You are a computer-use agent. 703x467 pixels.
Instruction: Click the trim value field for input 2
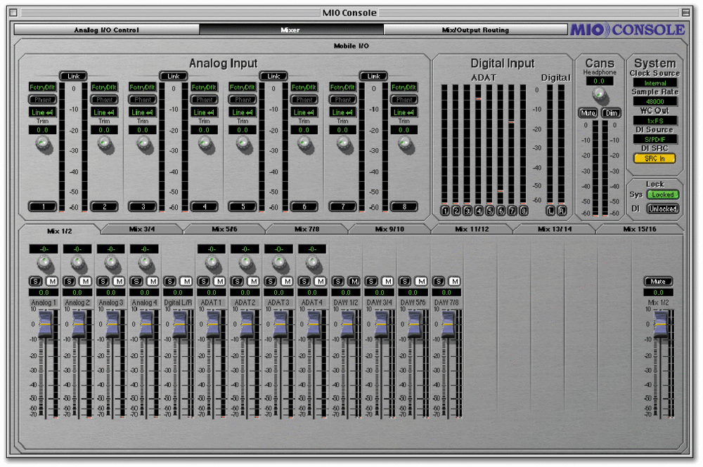[x=105, y=130]
